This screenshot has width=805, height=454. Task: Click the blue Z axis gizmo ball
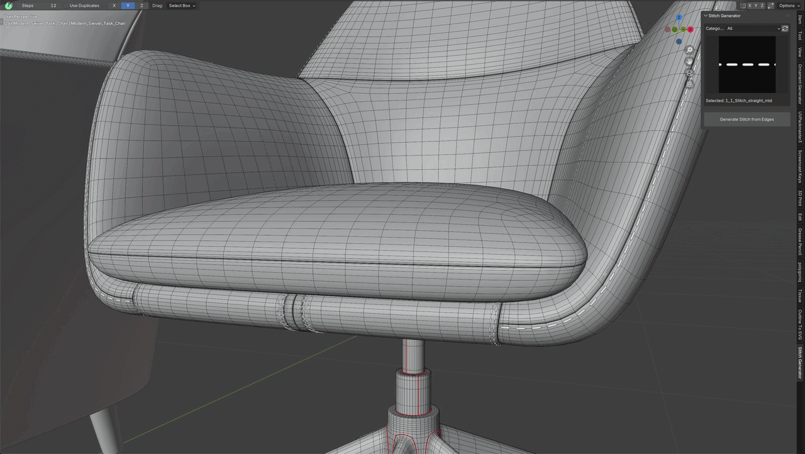679,17
